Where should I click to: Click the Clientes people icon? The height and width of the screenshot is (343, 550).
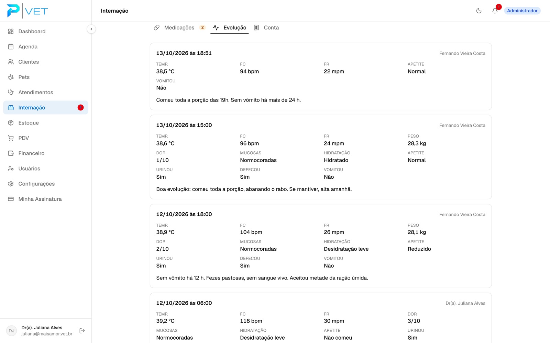(x=11, y=62)
